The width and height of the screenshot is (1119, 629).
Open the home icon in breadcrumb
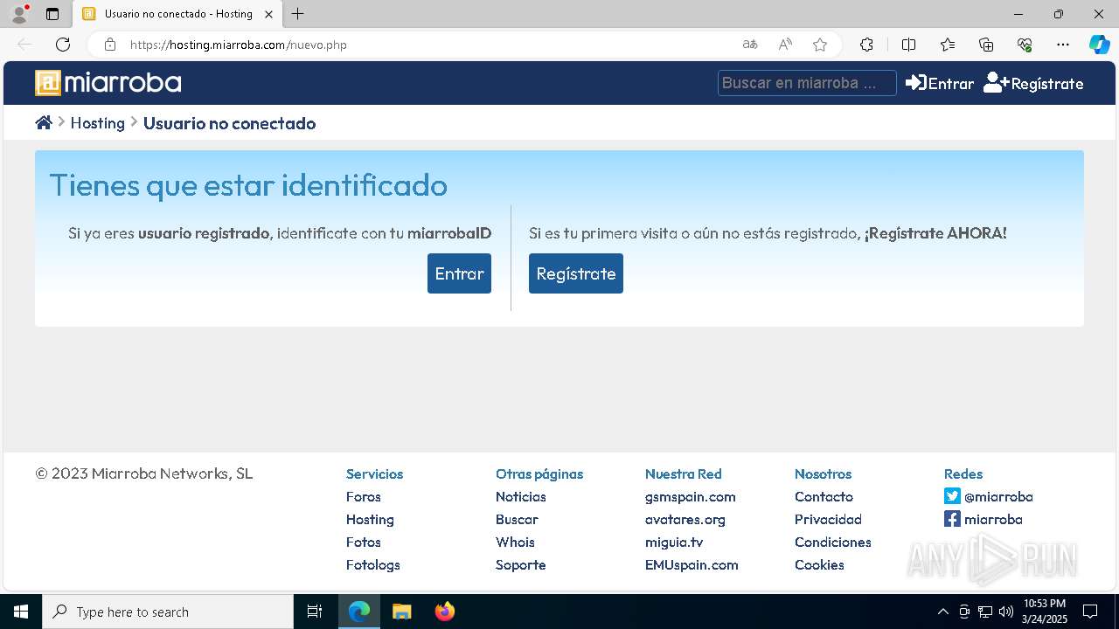click(44, 123)
